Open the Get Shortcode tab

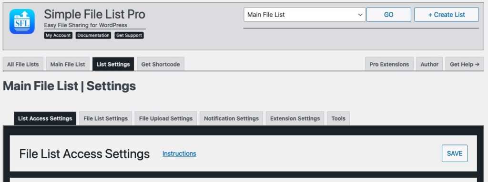161,64
